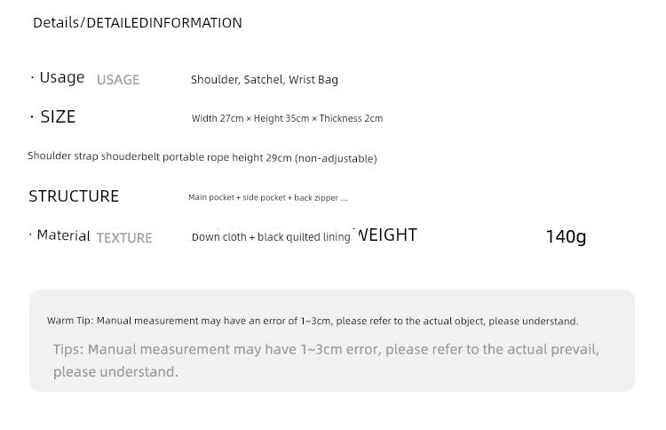Expand the truncated ellipsis after back zipper
Image resolution: width=666 pixels, height=430 pixels.
[x=344, y=198]
